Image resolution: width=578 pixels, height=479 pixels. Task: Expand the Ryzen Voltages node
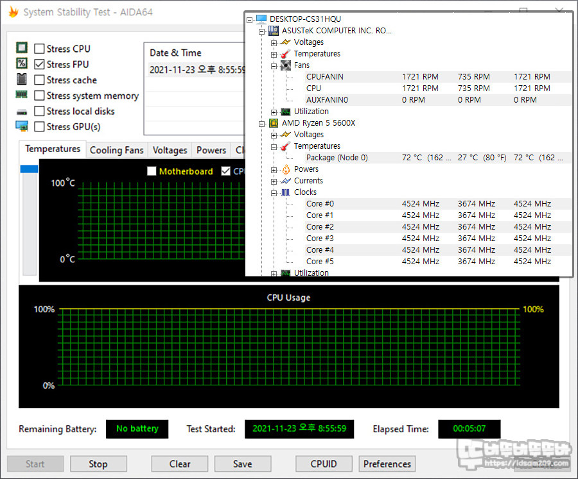tap(274, 135)
